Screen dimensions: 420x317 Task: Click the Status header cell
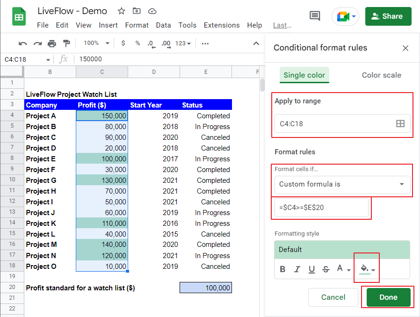click(x=206, y=105)
